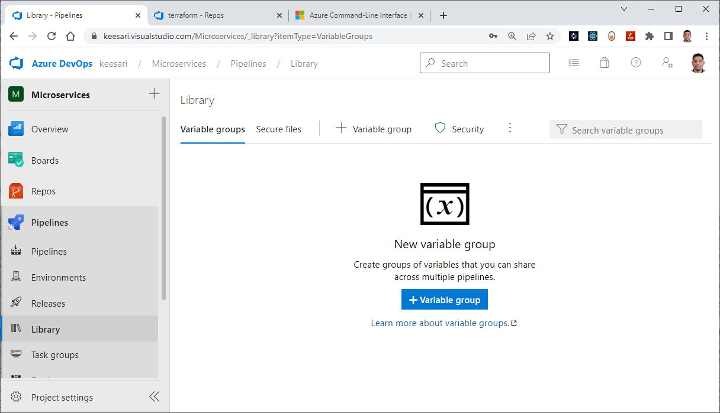Open the Repos sidebar icon
The height and width of the screenshot is (413, 720).
point(16,191)
